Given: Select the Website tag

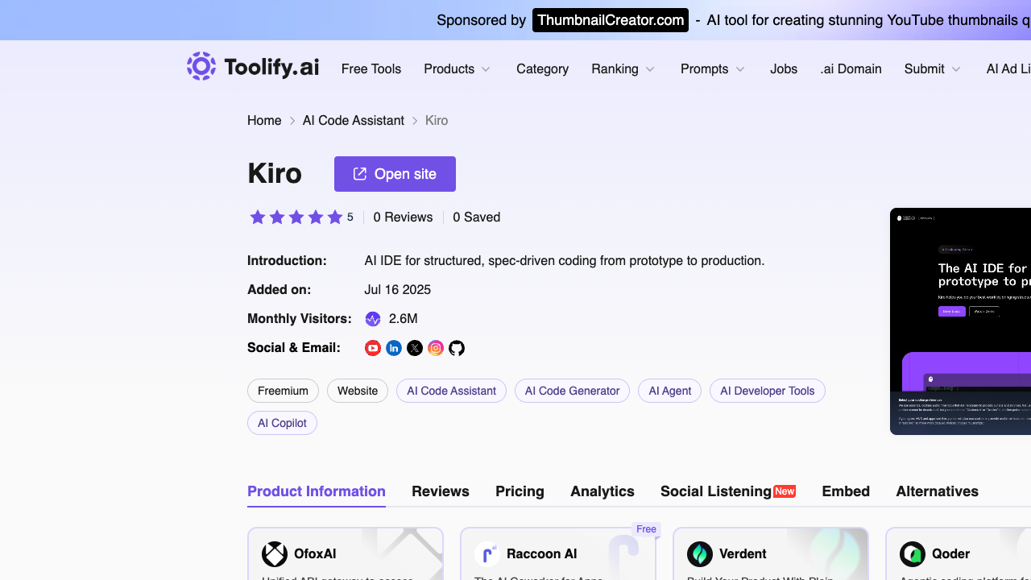Looking at the screenshot, I should click(358, 391).
